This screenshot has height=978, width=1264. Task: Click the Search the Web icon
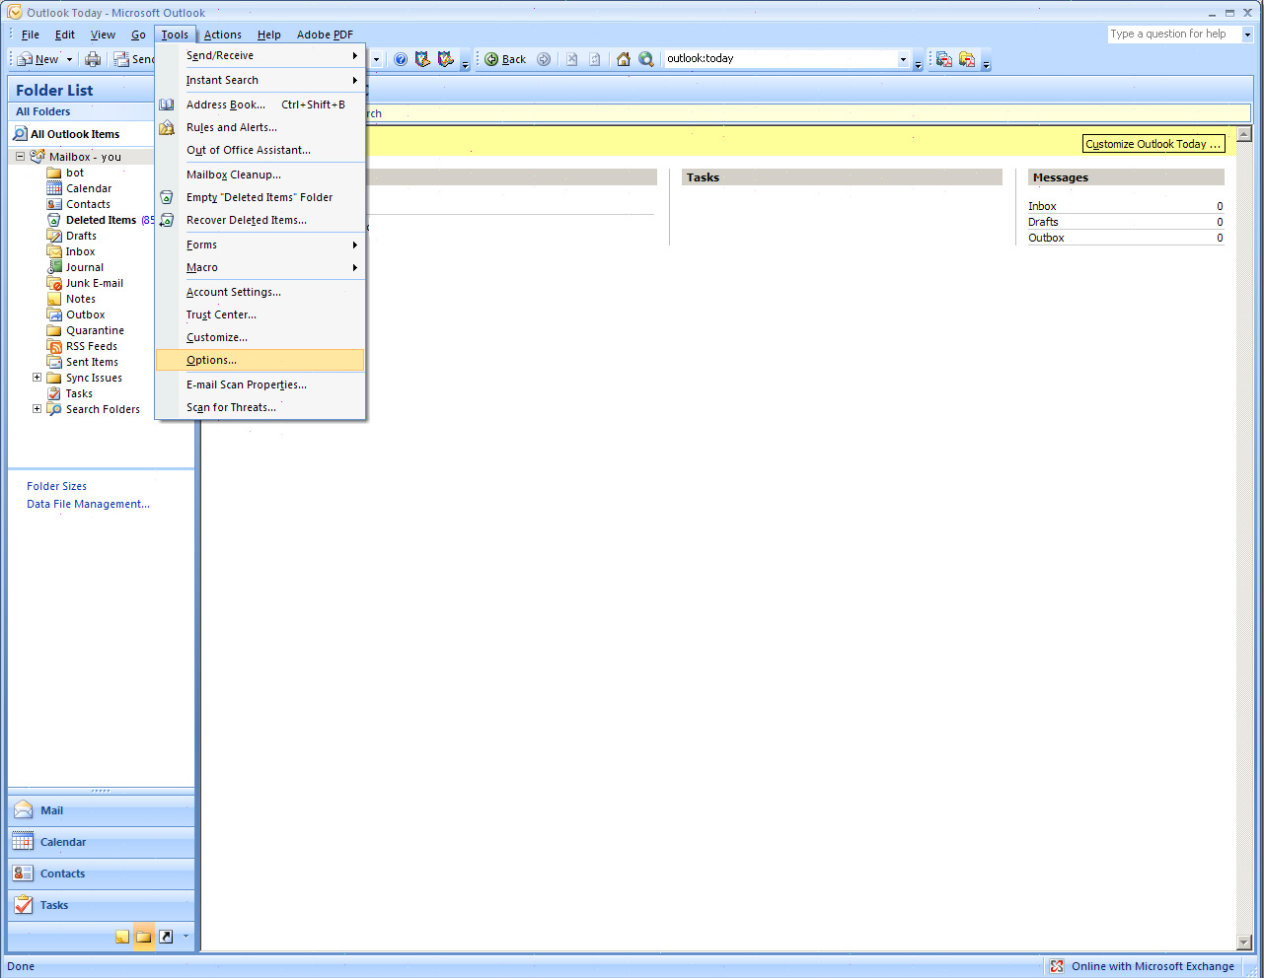[646, 59]
